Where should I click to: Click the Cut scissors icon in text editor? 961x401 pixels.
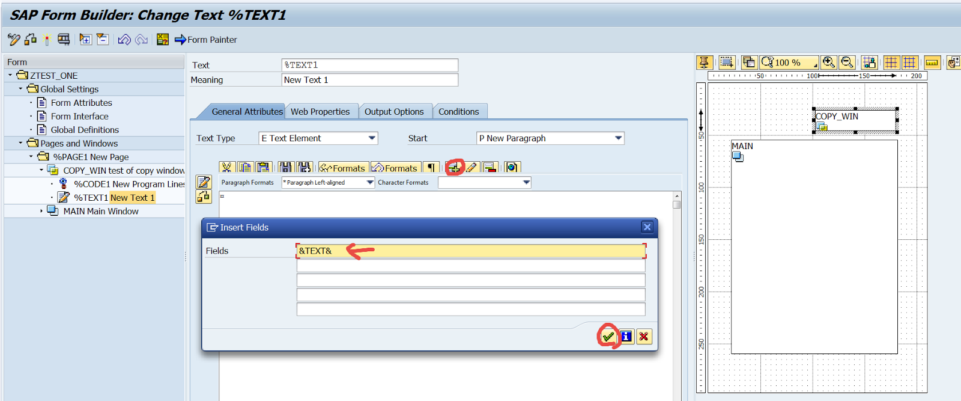click(226, 168)
